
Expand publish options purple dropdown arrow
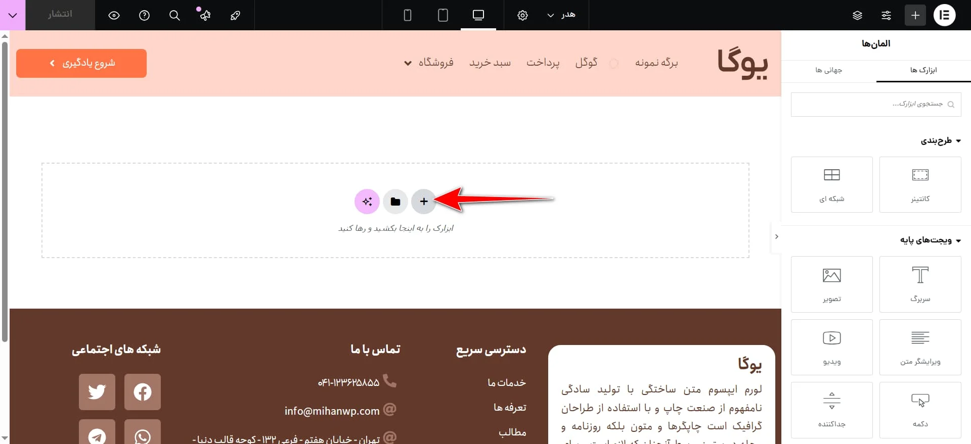13,15
